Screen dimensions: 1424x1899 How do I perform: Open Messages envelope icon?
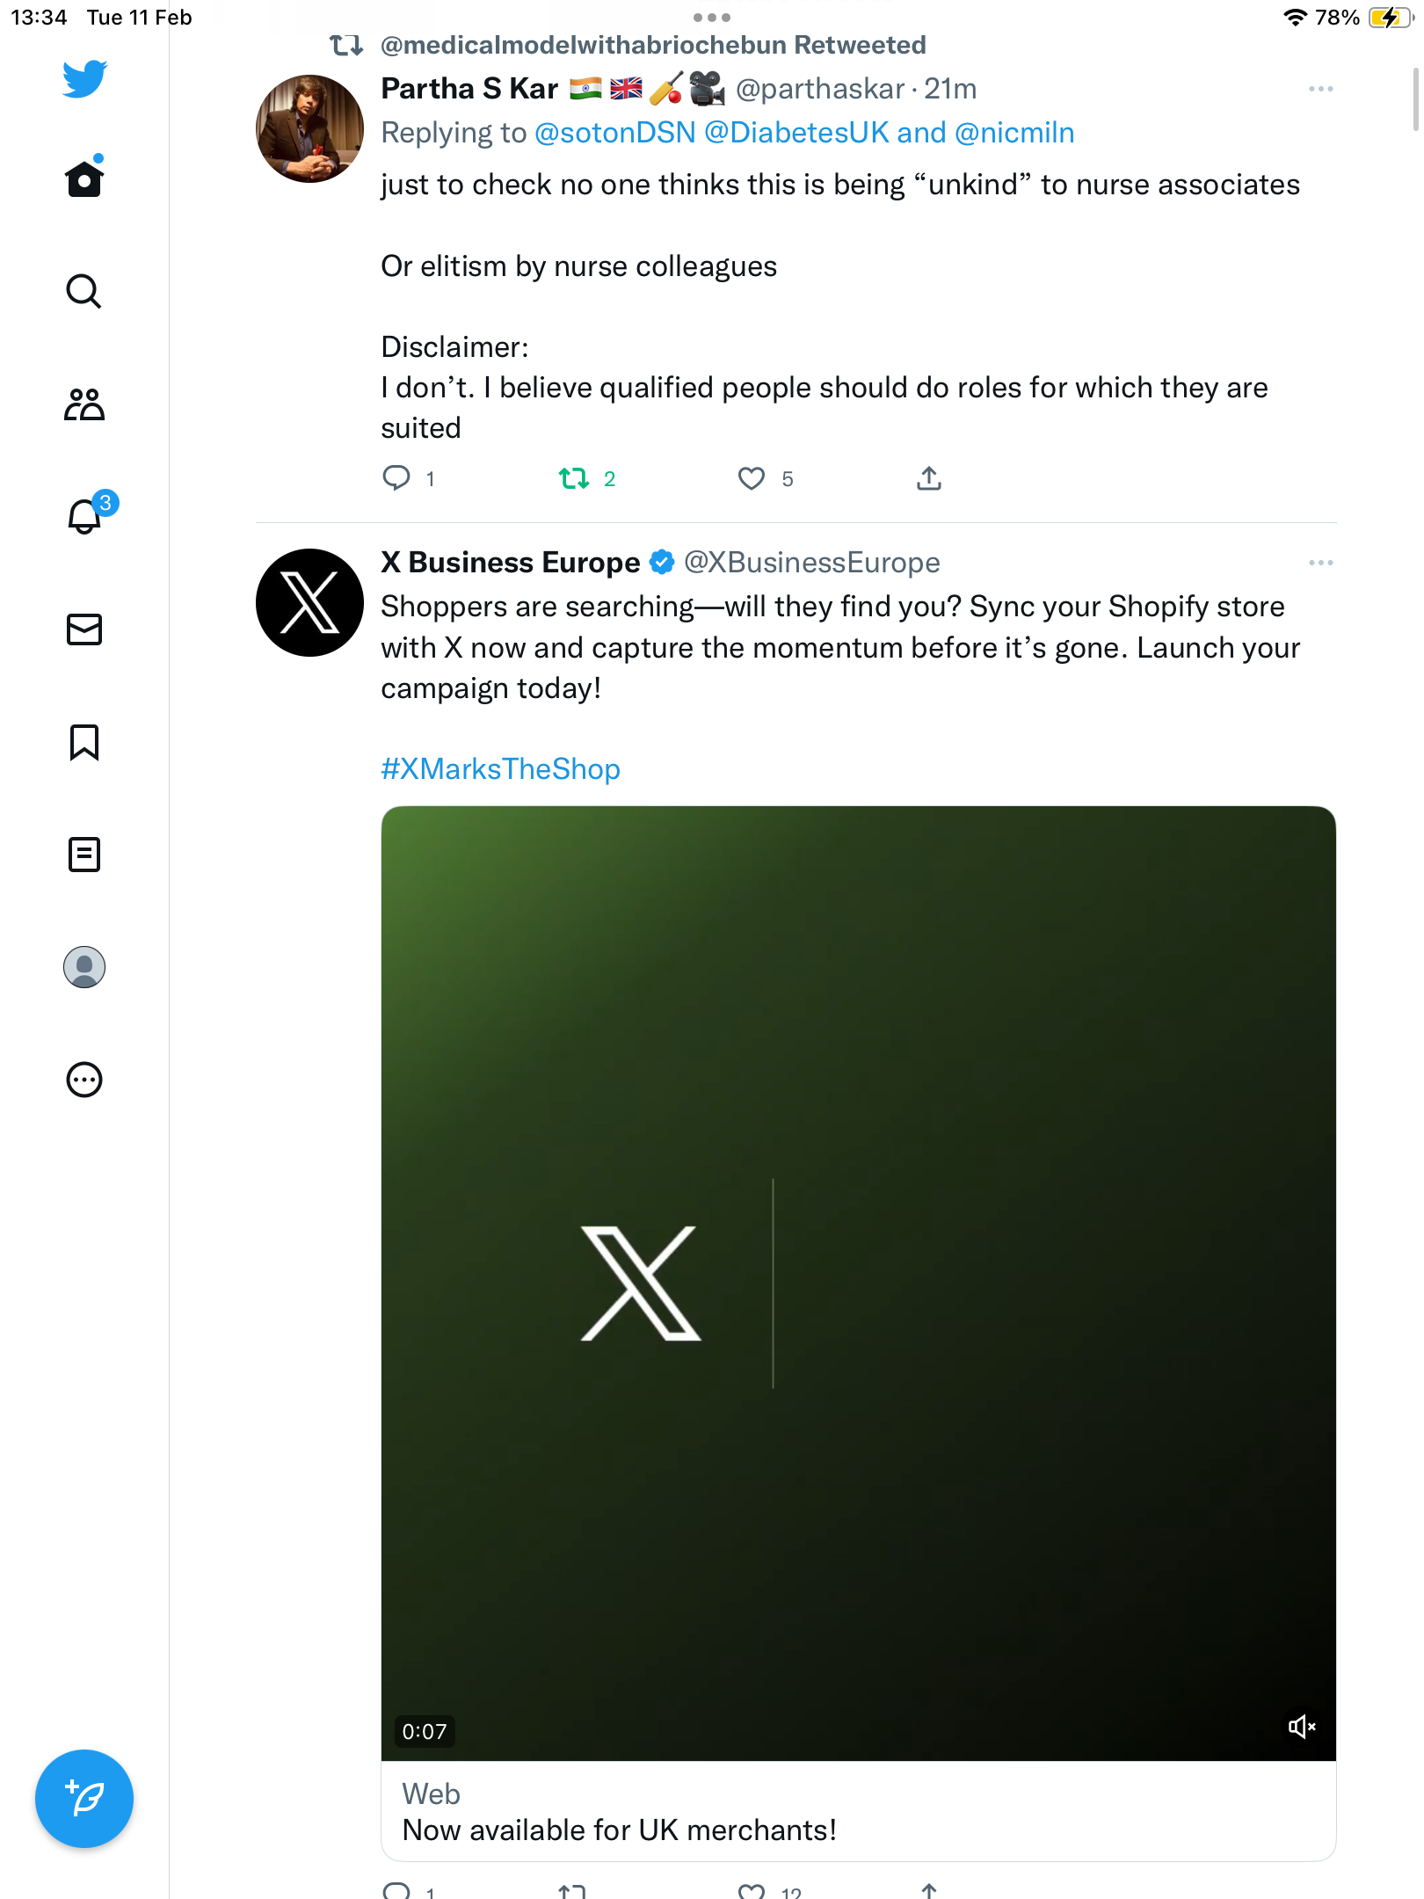pos(84,629)
